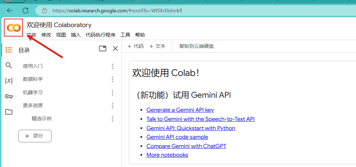
Task: Reload the page with refresh icon
Action: (x=25, y=11)
